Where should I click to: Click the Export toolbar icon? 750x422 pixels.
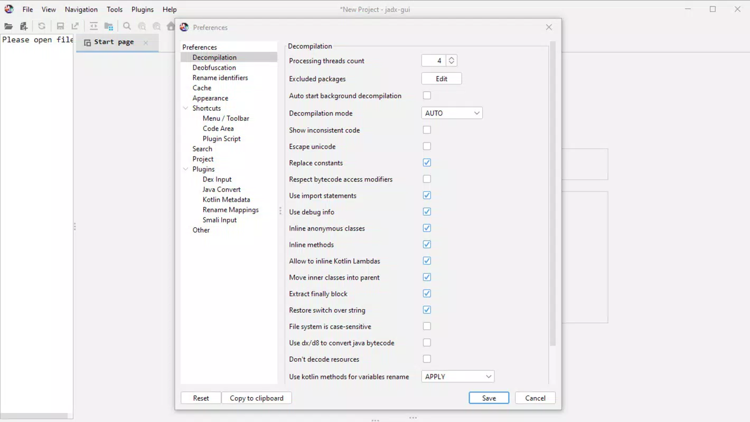(x=75, y=26)
